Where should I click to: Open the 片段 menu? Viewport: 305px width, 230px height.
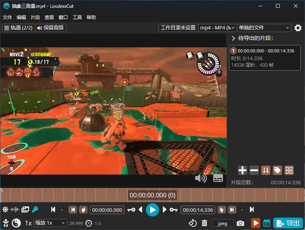tap(35, 17)
